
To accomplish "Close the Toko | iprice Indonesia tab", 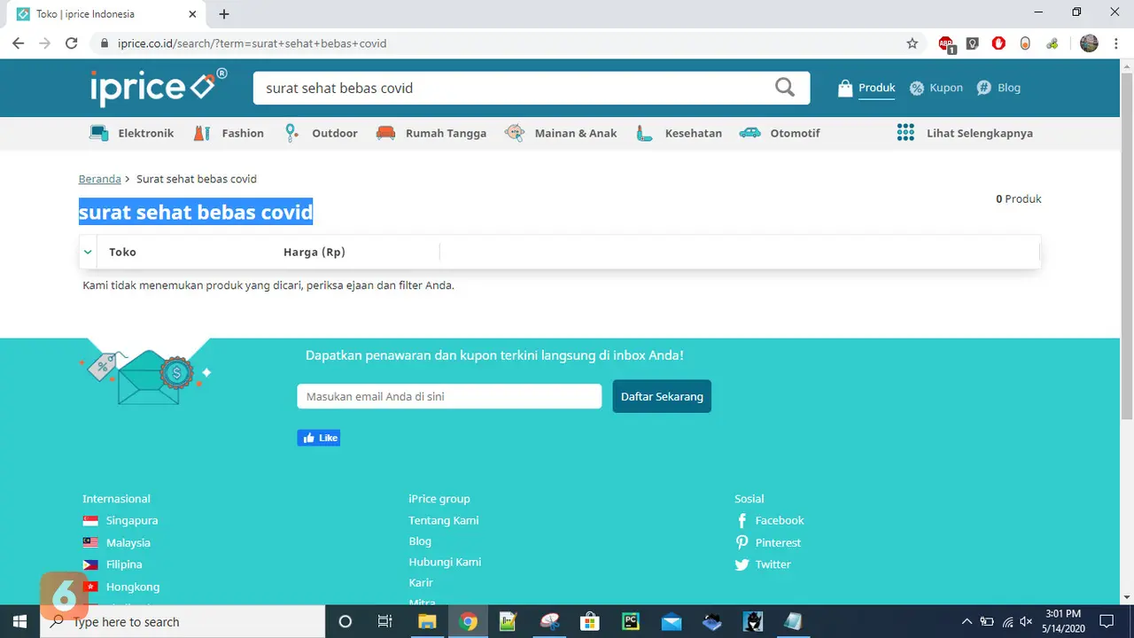I will 192,14.
